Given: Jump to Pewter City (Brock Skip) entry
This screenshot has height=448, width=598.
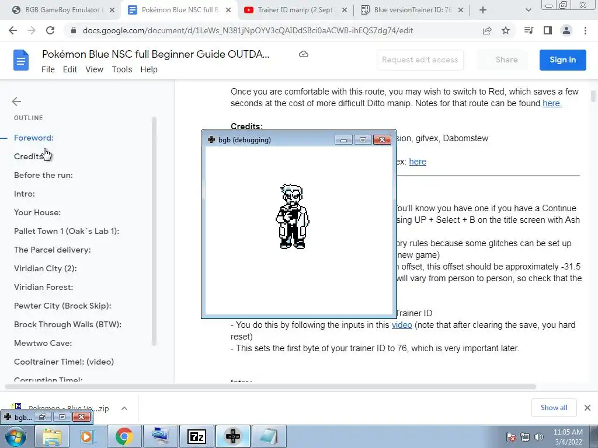Looking at the screenshot, I should pos(62,306).
